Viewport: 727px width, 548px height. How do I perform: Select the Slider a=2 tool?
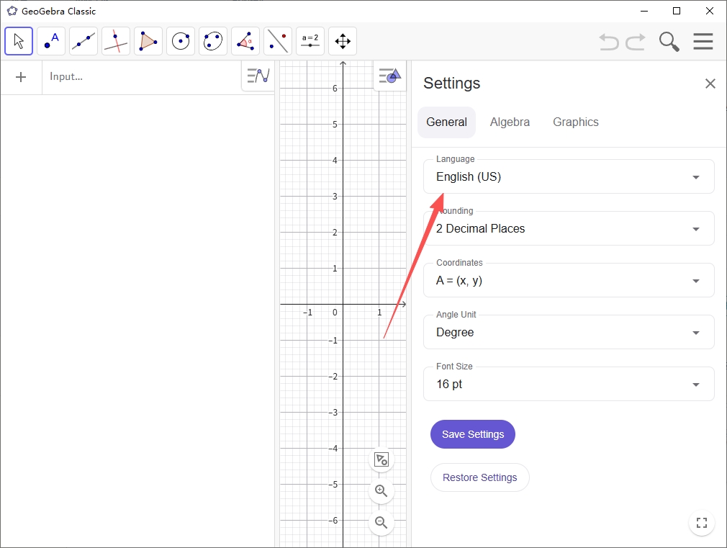[x=310, y=41]
